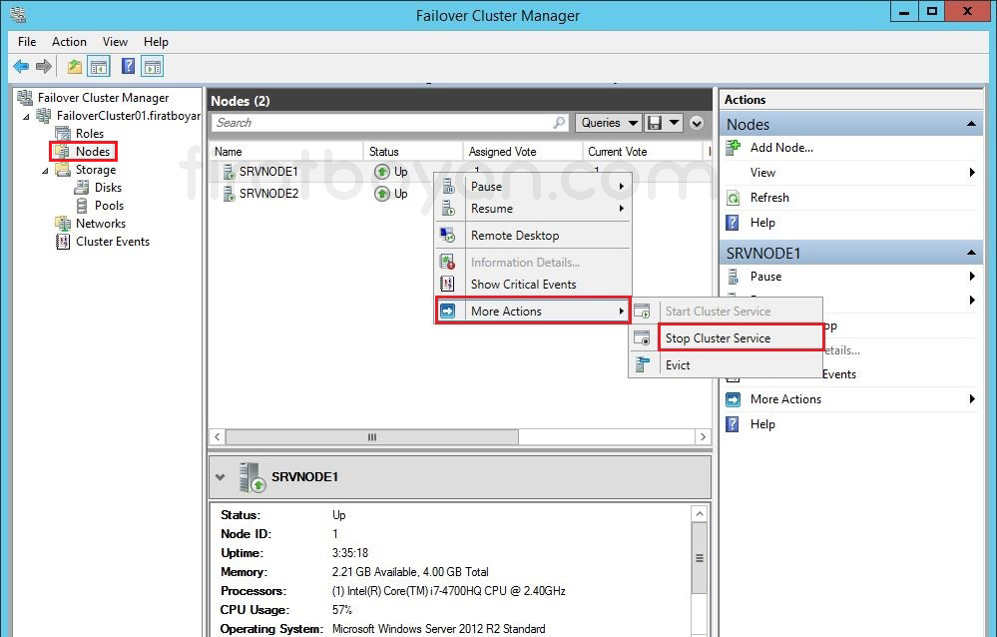The height and width of the screenshot is (637, 997).
Task: Click the Up one level folder icon
Action: [75, 66]
